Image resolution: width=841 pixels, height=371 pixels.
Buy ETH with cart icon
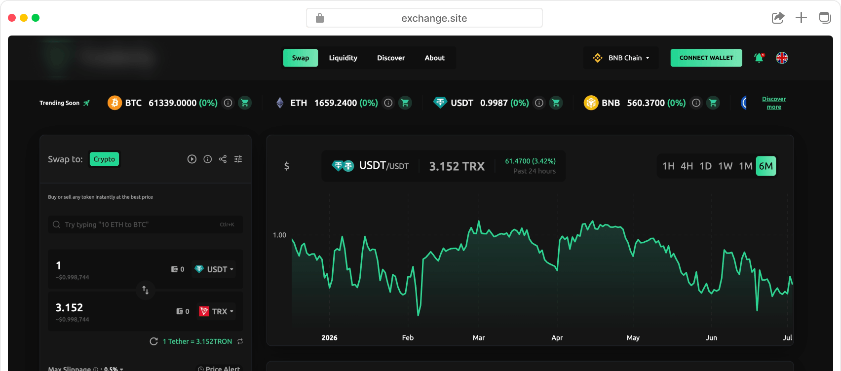click(405, 103)
